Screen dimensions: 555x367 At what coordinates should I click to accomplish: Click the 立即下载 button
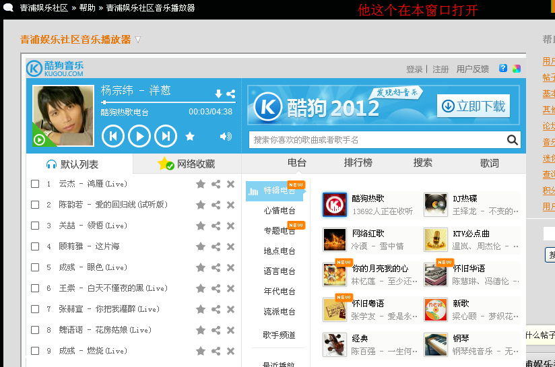[474, 106]
